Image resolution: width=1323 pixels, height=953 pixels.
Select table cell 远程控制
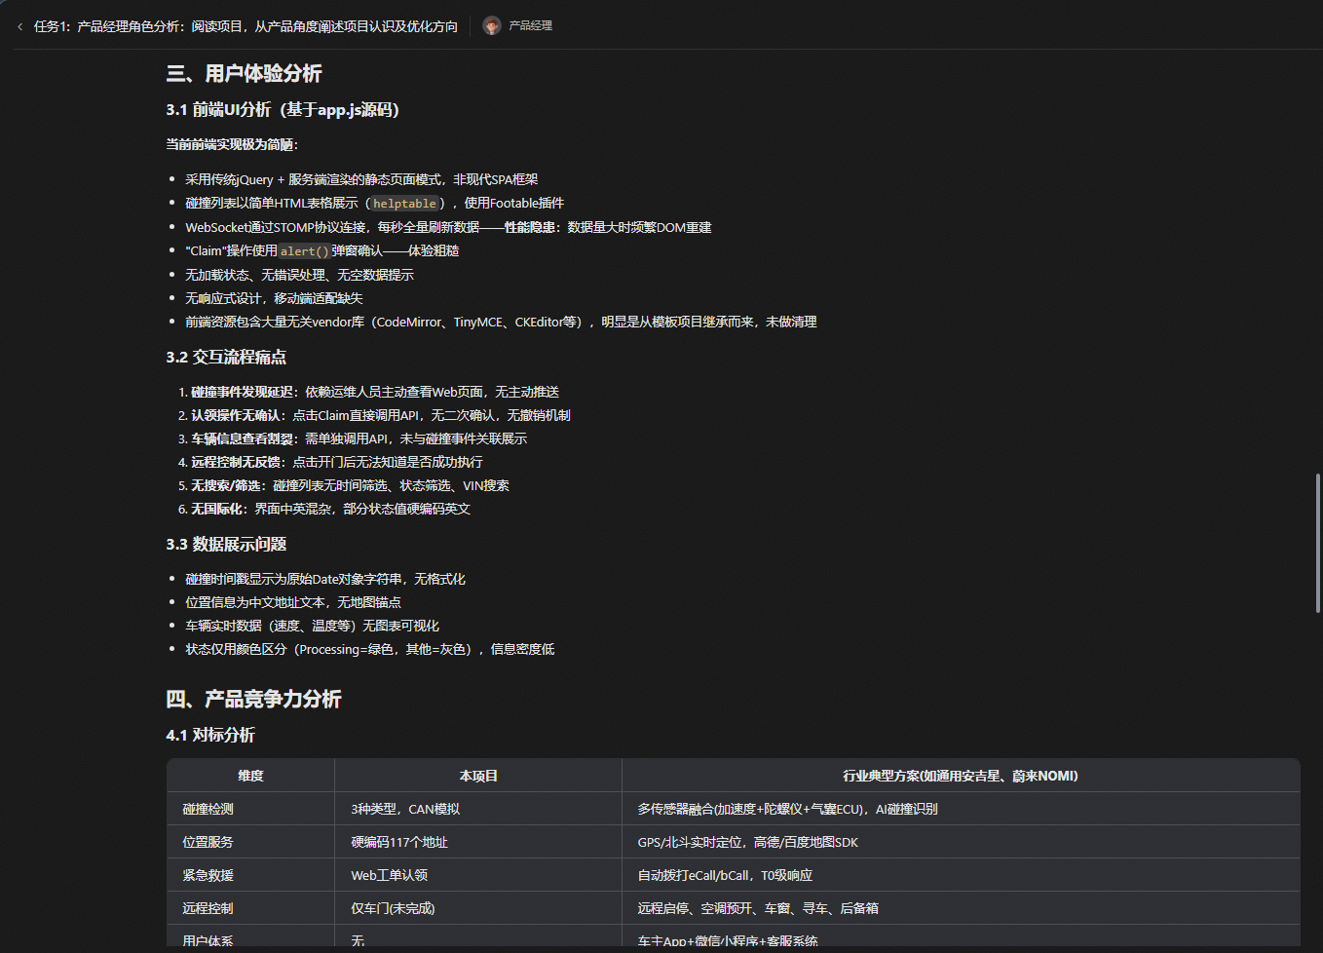pos(250,908)
